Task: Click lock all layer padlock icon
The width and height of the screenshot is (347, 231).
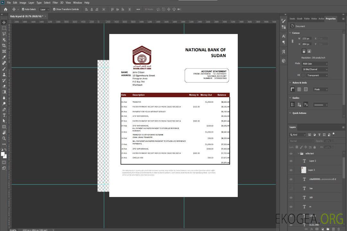Action: pos(315,147)
